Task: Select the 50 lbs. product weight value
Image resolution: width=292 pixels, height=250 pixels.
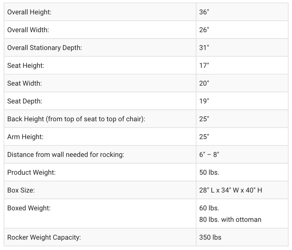Action: click(209, 172)
